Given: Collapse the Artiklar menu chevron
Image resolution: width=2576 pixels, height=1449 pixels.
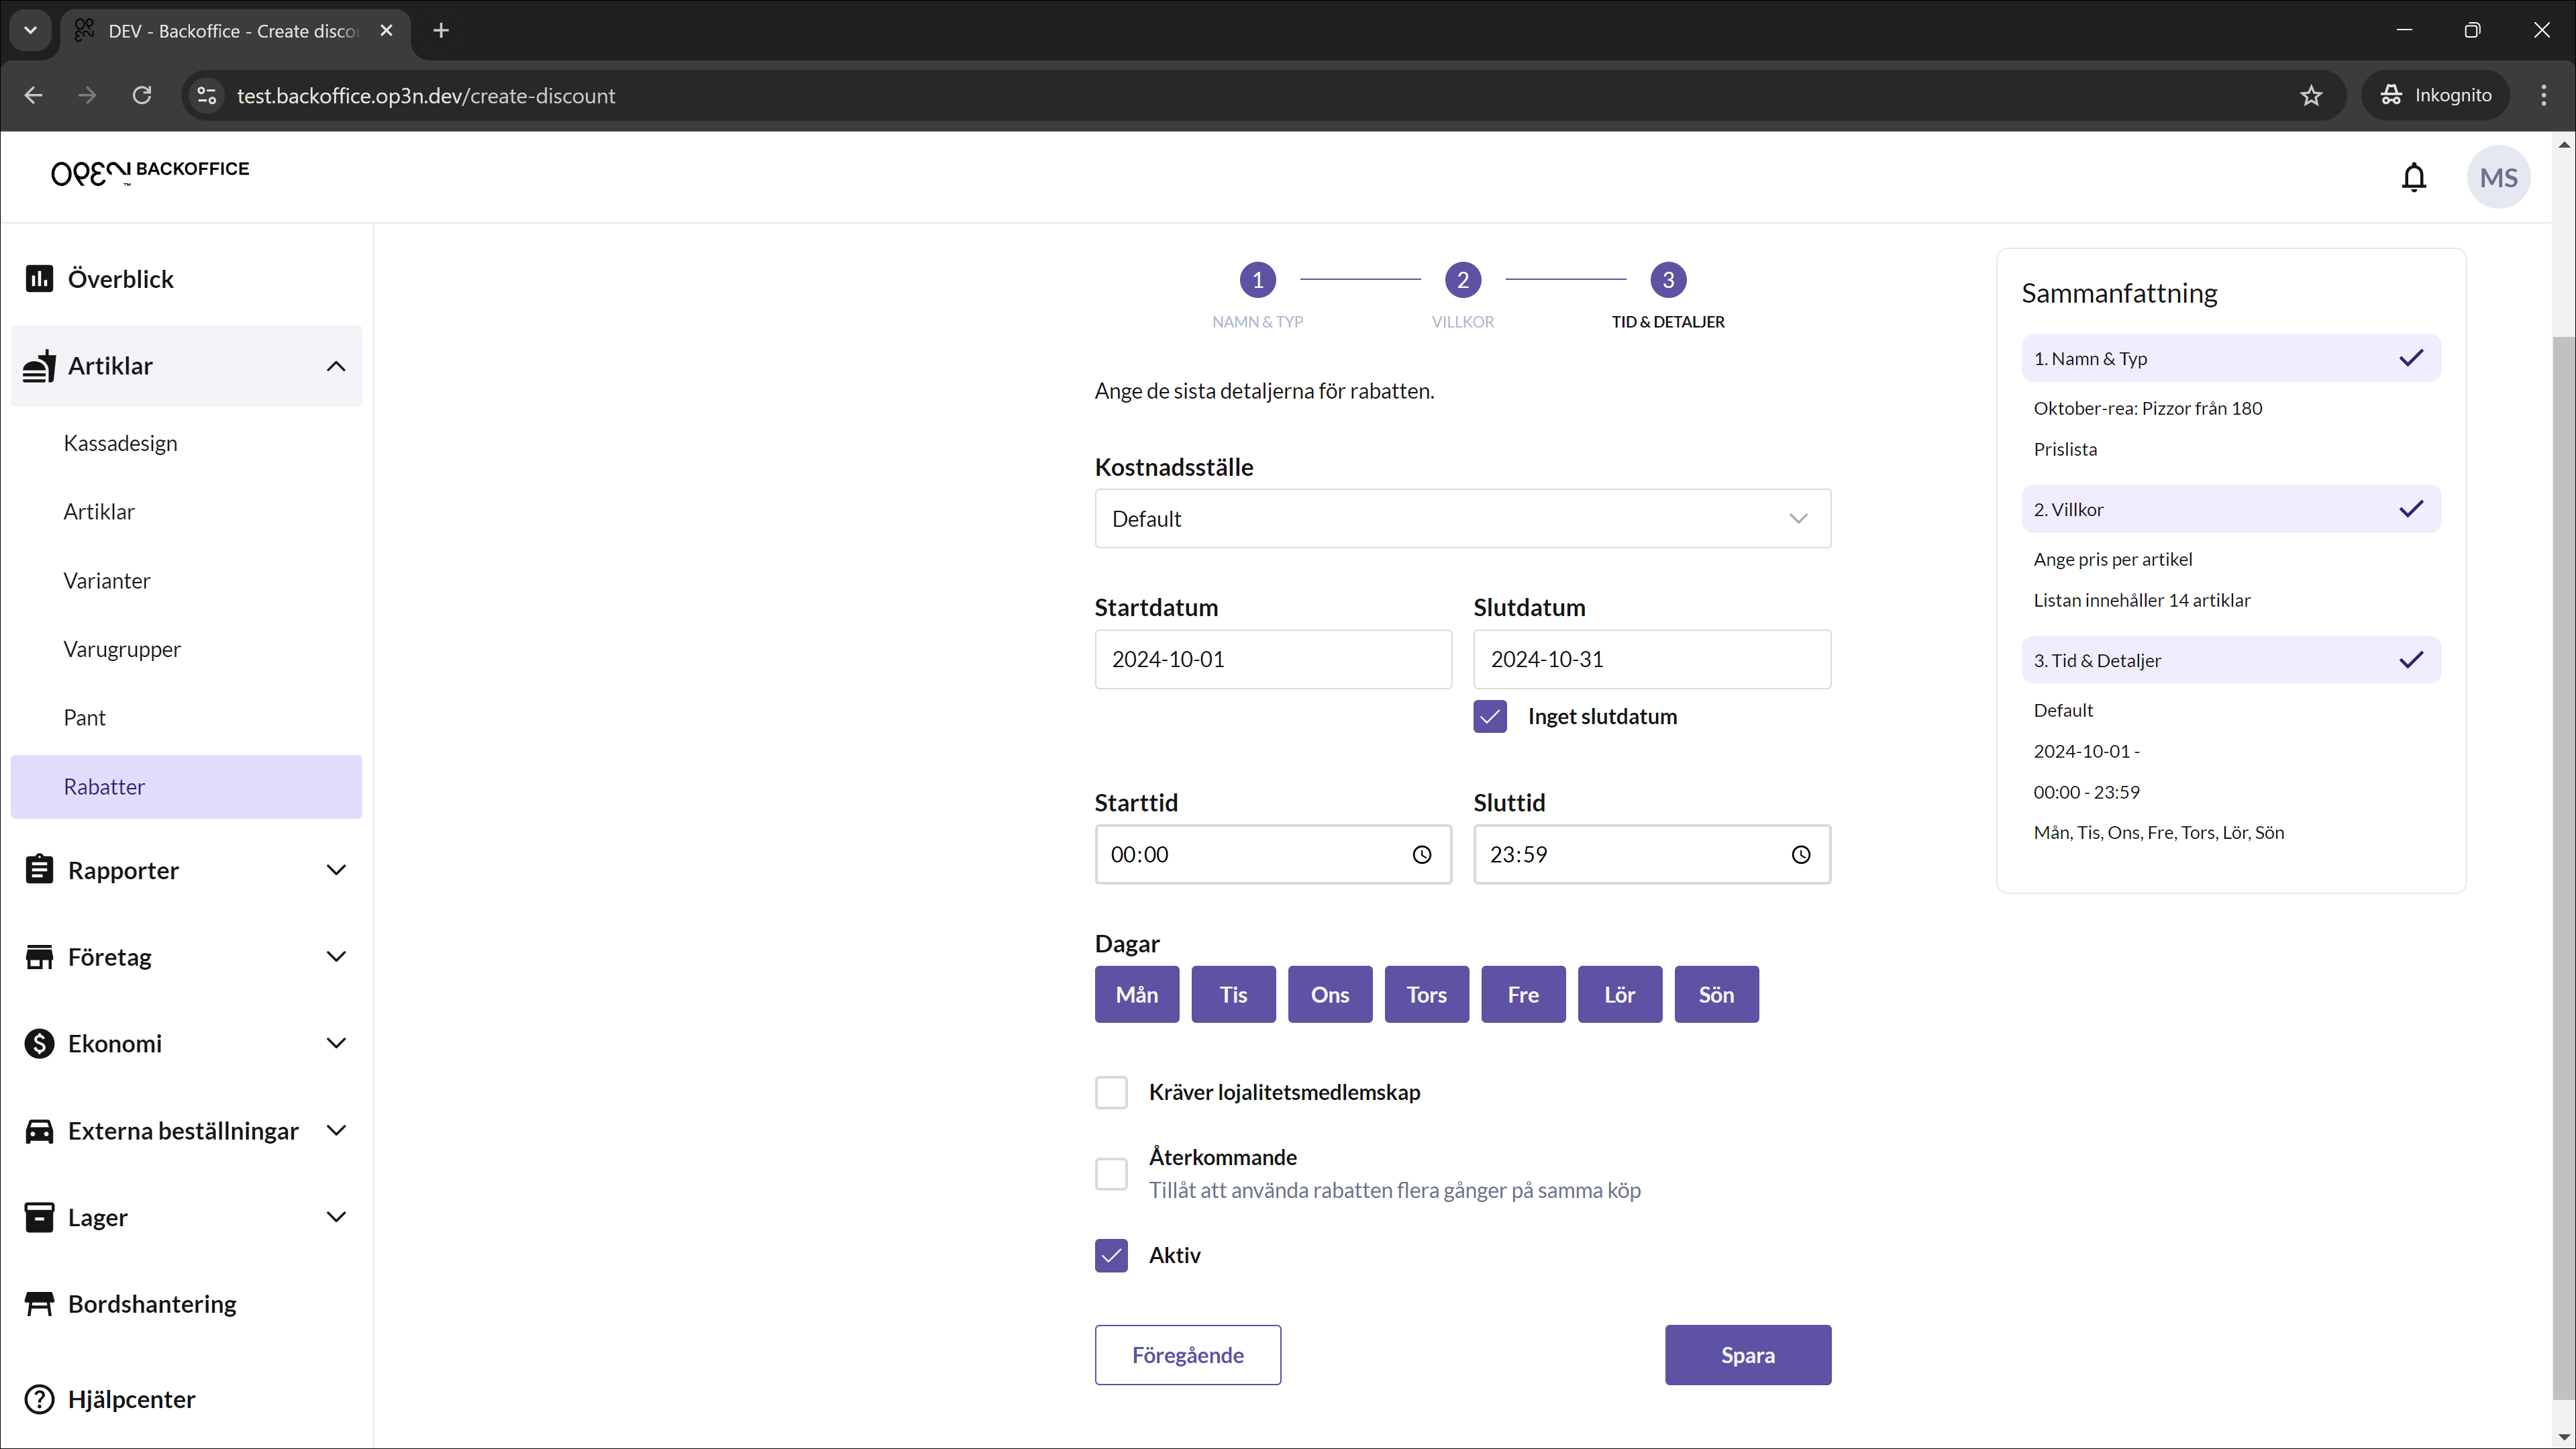Looking at the screenshot, I should 336,366.
